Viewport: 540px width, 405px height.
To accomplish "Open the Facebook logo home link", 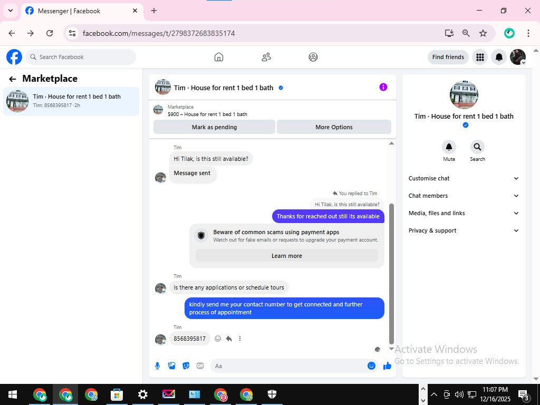I will click(14, 57).
